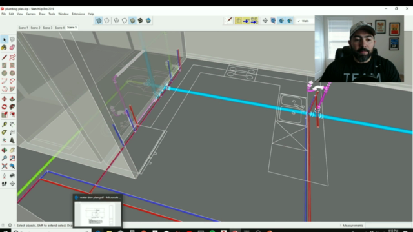Pick the Paint Bucket tool
Screen dimensions: 413x232
[5, 48]
